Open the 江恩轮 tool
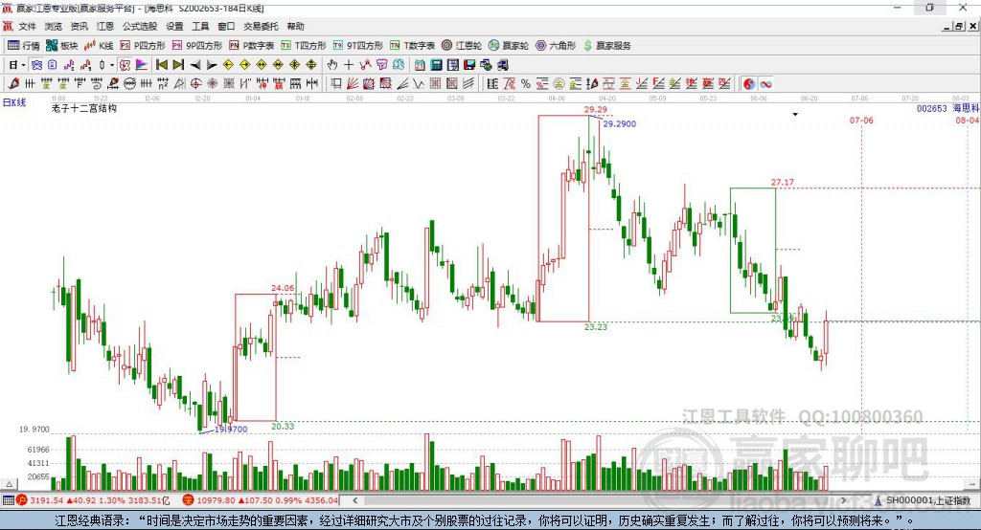This screenshot has height=530, width=981. pos(462,46)
